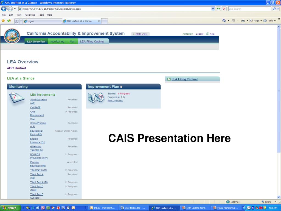The image size is (281, 211).
Task: Open the Plan Overview link
Action: pyautogui.click(x=115, y=101)
